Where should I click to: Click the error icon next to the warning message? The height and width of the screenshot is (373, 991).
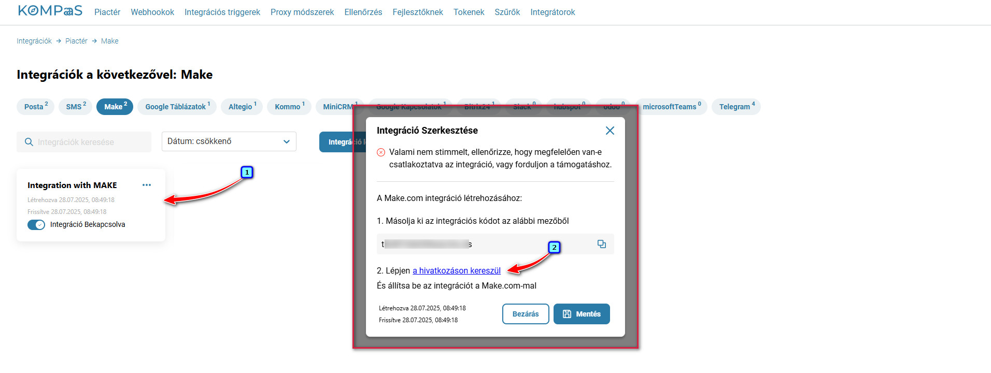click(381, 152)
